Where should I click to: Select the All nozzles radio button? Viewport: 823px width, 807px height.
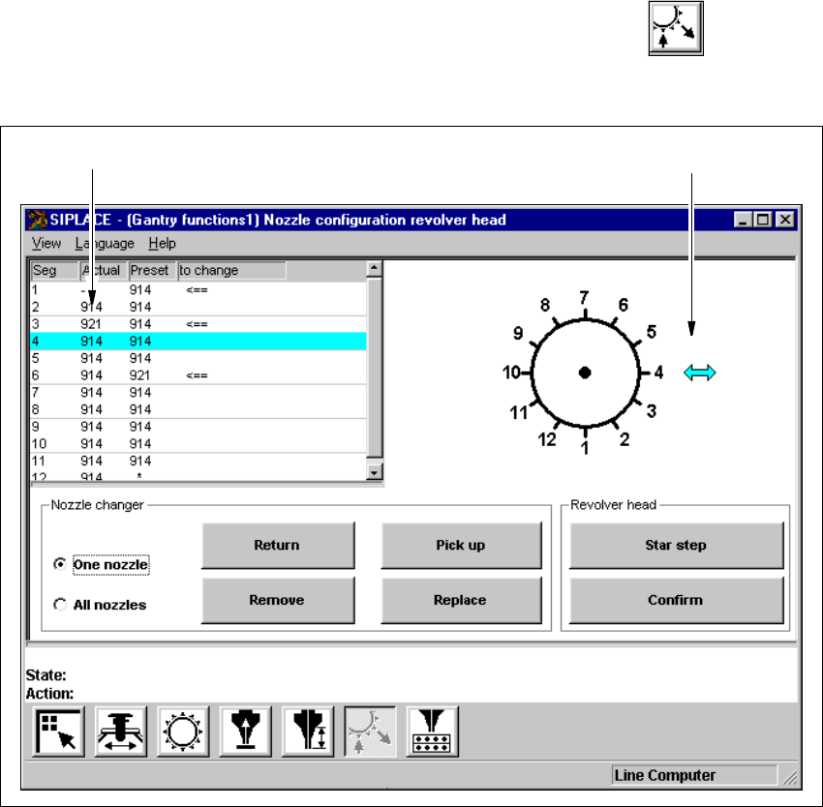coord(60,605)
